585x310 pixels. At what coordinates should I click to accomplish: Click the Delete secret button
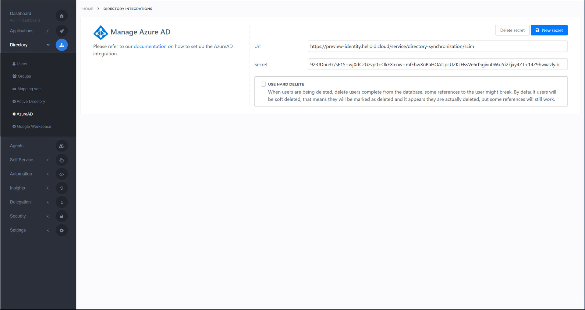(512, 30)
